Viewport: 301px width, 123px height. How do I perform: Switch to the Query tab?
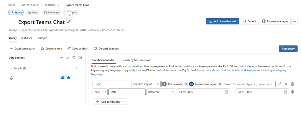coord(13,38)
